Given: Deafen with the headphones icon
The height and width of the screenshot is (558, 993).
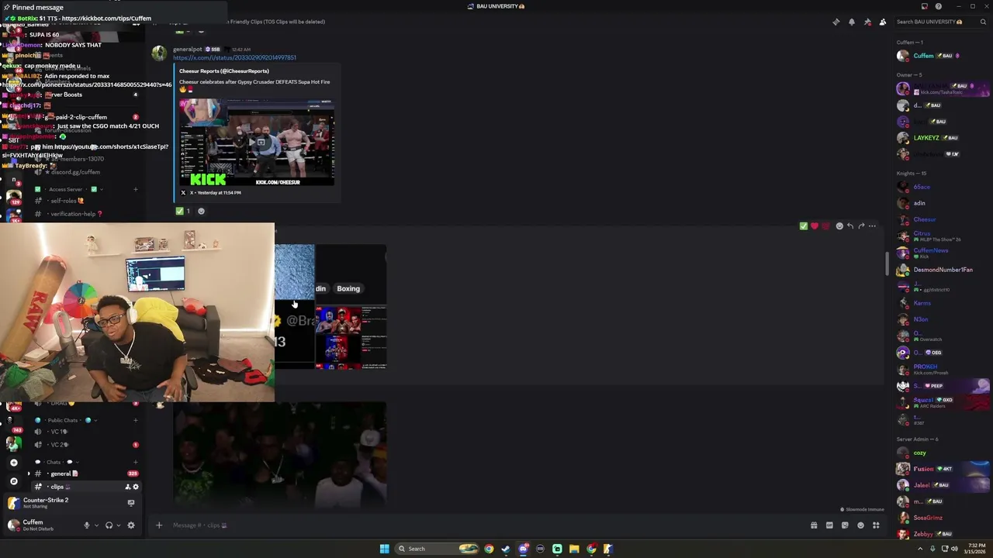Looking at the screenshot, I should 109,525.
